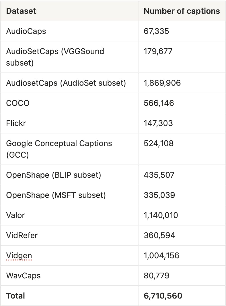Select the 6,710,560 total value

163,296
